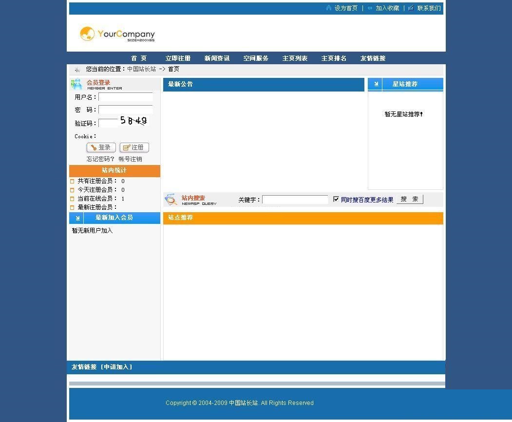Screen dimensions: 512x422
Task: Click the bullet icon beside 共有注册会员
Action: point(72,181)
